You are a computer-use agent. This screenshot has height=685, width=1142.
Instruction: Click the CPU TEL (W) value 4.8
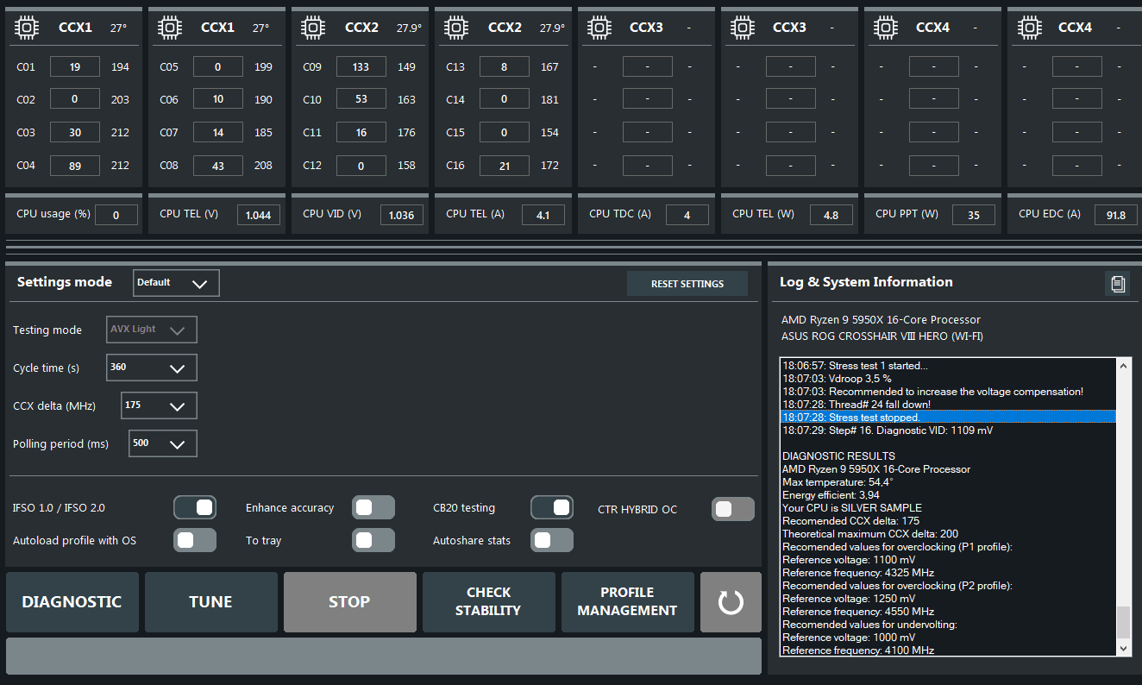pyautogui.click(x=831, y=215)
